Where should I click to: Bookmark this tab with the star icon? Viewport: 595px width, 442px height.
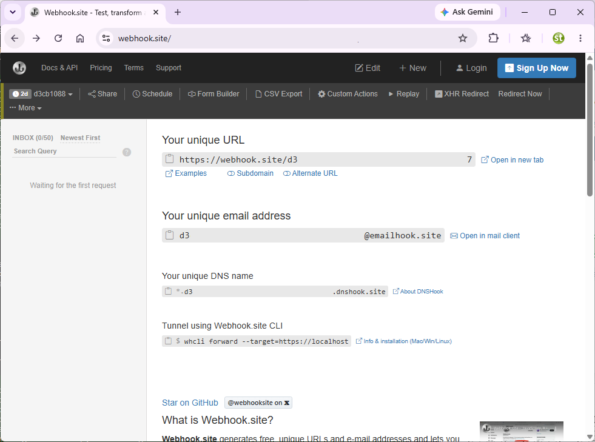[x=463, y=38]
